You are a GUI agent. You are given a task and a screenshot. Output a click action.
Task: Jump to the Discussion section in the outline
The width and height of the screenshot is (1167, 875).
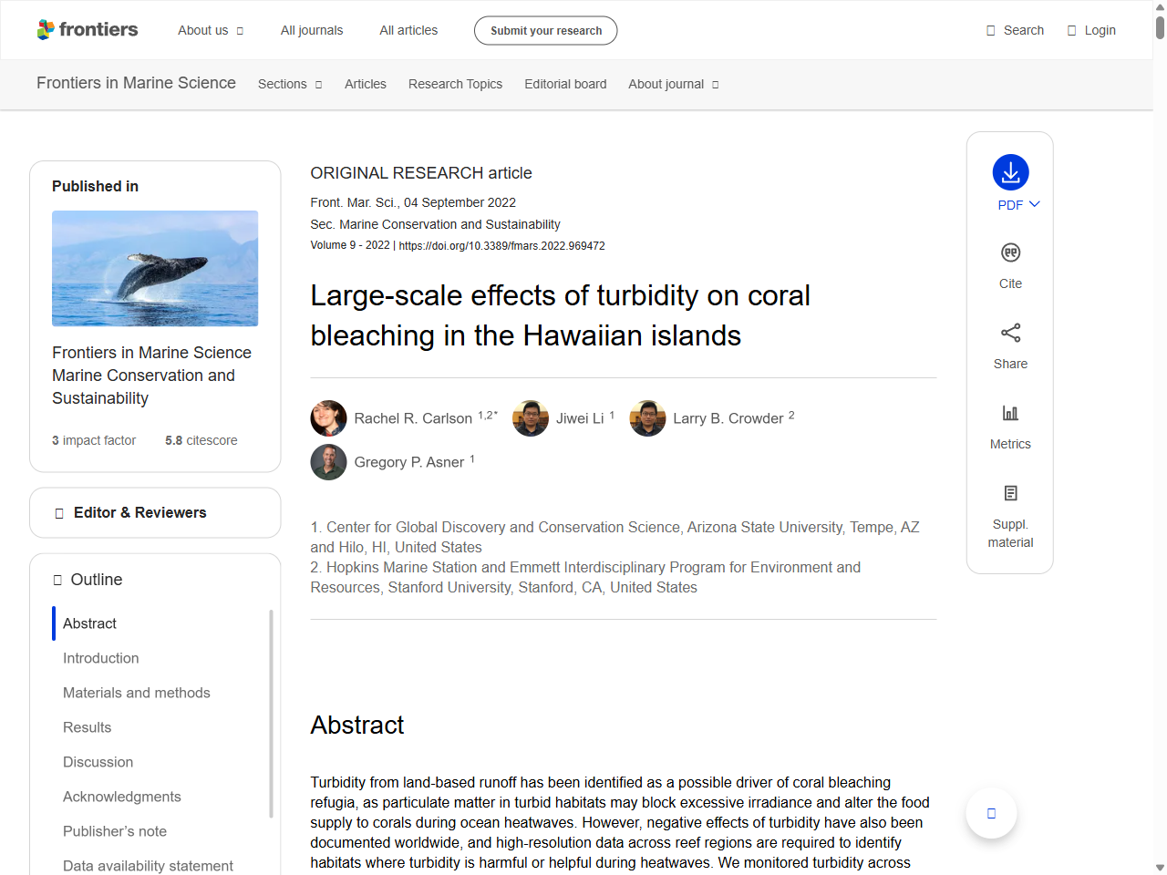(x=98, y=762)
